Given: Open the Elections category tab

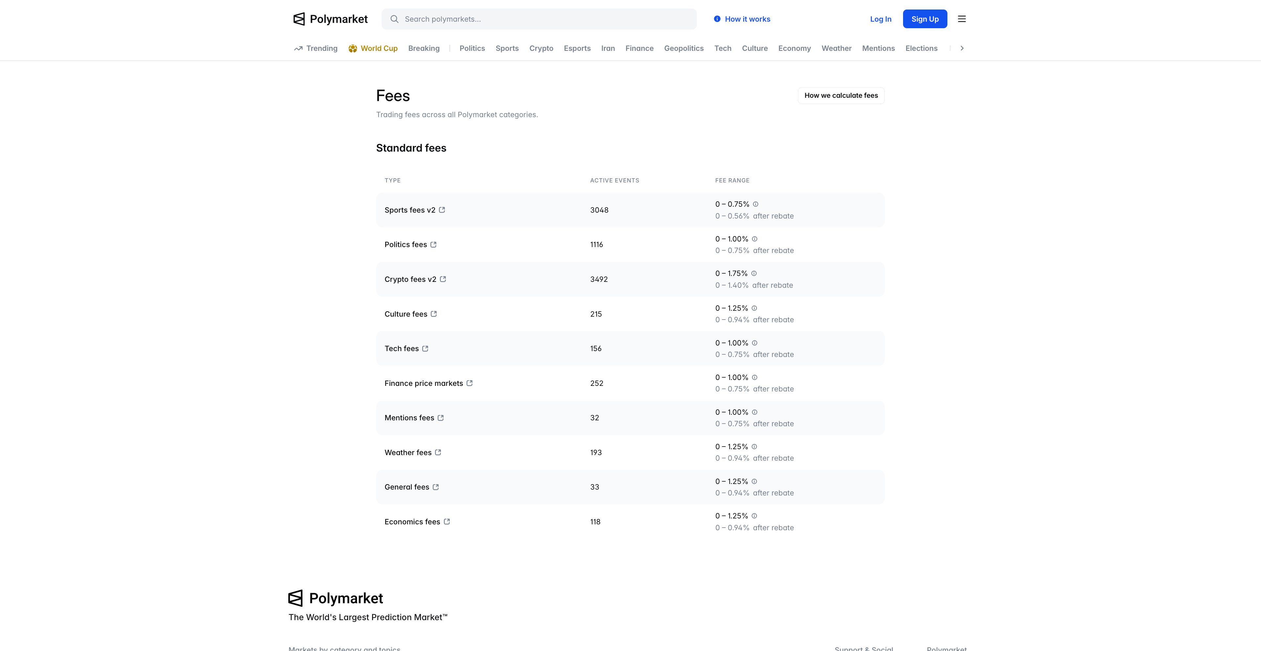Looking at the screenshot, I should coord(921,49).
